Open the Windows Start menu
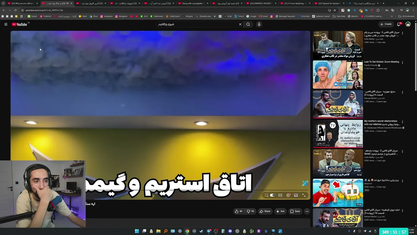This screenshot has height=235, width=417. pyautogui.click(x=137, y=231)
